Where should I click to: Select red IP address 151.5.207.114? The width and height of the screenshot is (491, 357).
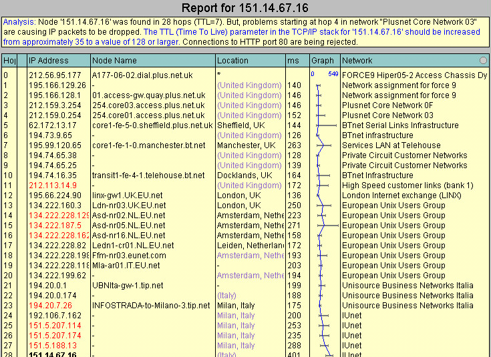[55, 326]
